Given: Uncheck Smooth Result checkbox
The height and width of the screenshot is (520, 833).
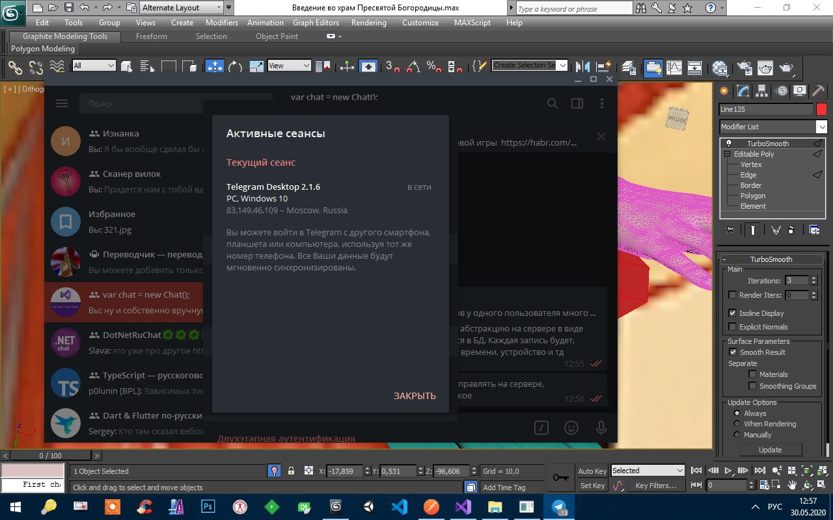Looking at the screenshot, I should [732, 352].
